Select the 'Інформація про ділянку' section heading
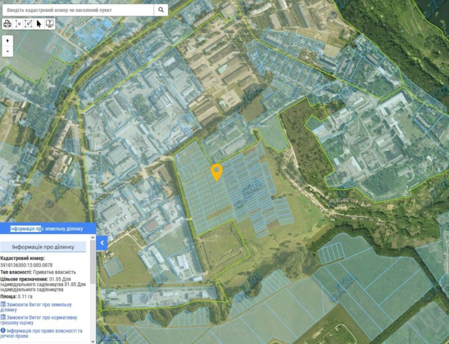449x344 pixels. [x=43, y=247]
